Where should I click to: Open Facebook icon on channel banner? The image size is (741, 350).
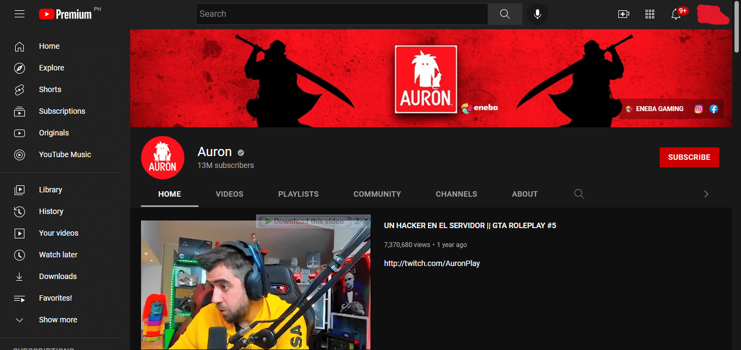(714, 109)
